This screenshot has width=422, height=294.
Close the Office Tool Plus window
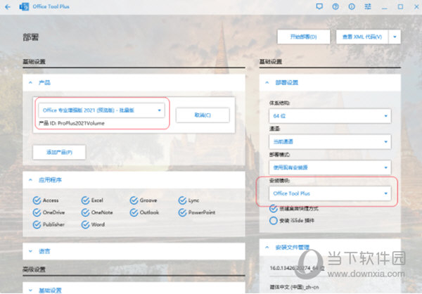tap(416, 6)
